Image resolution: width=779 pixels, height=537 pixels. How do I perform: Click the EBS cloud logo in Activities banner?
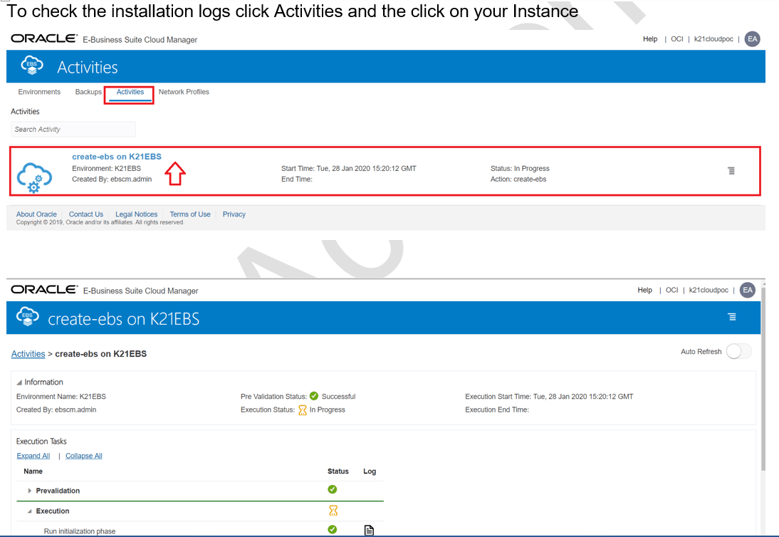[32, 66]
